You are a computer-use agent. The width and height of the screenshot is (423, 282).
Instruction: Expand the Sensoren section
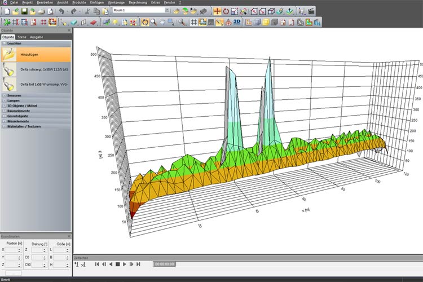click(x=5, y=95)
